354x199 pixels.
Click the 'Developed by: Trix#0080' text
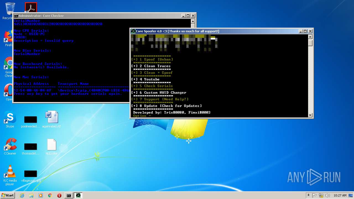coord(160,112)
